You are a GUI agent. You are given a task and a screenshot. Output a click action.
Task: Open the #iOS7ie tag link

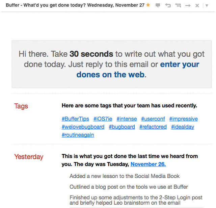103,119
